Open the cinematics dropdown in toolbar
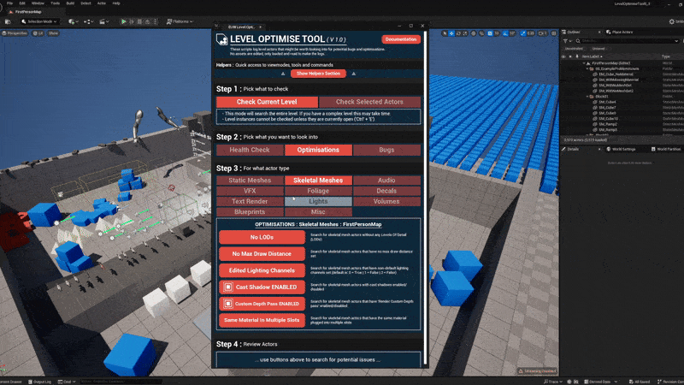This screenshot has width=684, height=385. click(x=103, y=21)
